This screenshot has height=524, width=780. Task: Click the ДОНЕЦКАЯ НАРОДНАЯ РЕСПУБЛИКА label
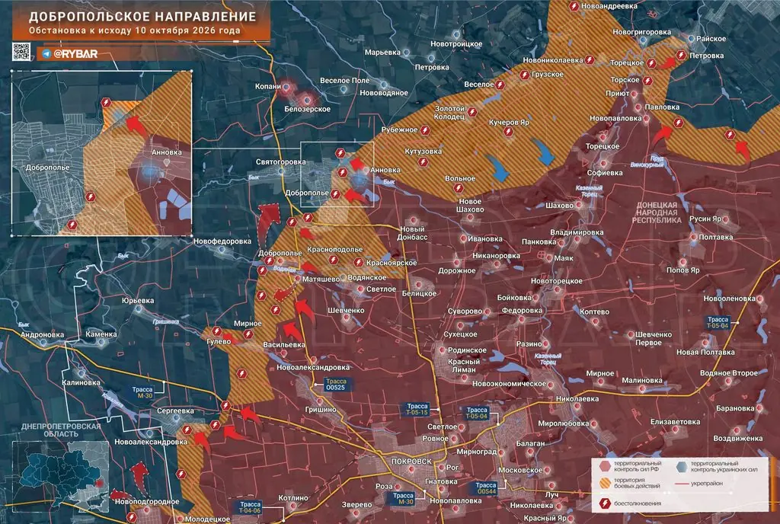[657, 212]
